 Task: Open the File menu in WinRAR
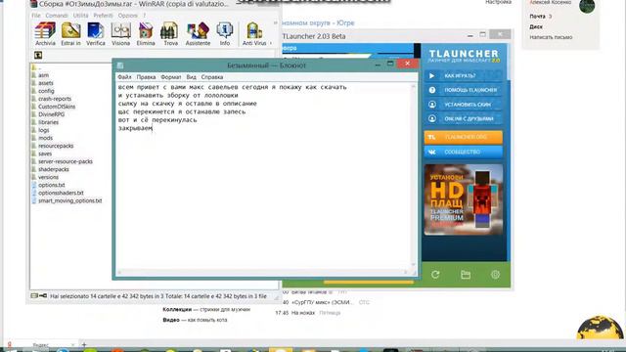coord(36,16)
